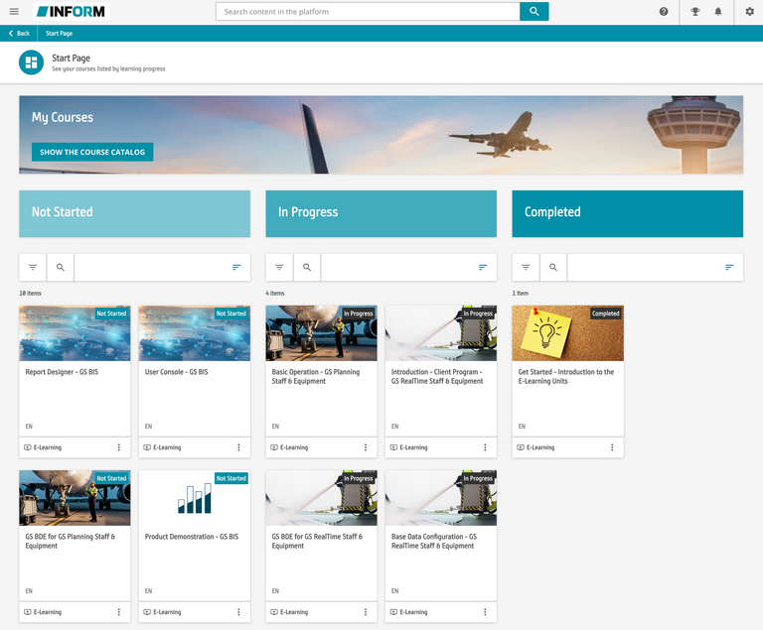The width and height of the screenshot is (763, 630).
Task: Open Product Demonstration - GS BIS thumbnail
Action: (x=195, y=498)
